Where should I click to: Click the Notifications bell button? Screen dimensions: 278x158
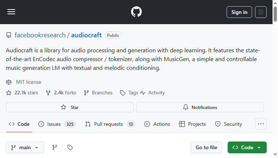click(x=200, y=107)
